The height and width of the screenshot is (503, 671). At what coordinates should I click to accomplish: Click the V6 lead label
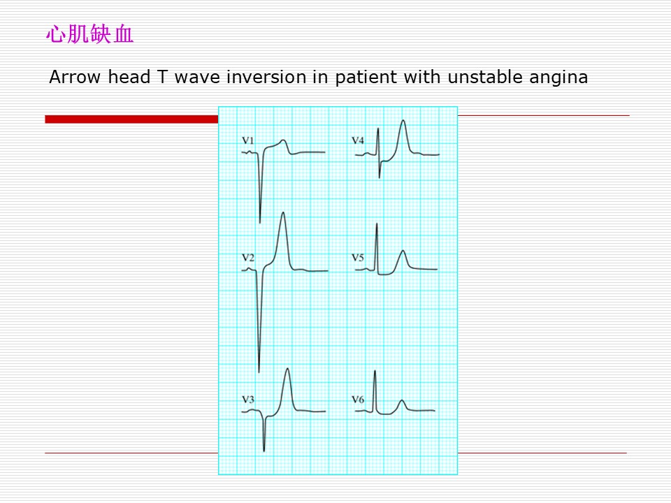click(358, 400)
